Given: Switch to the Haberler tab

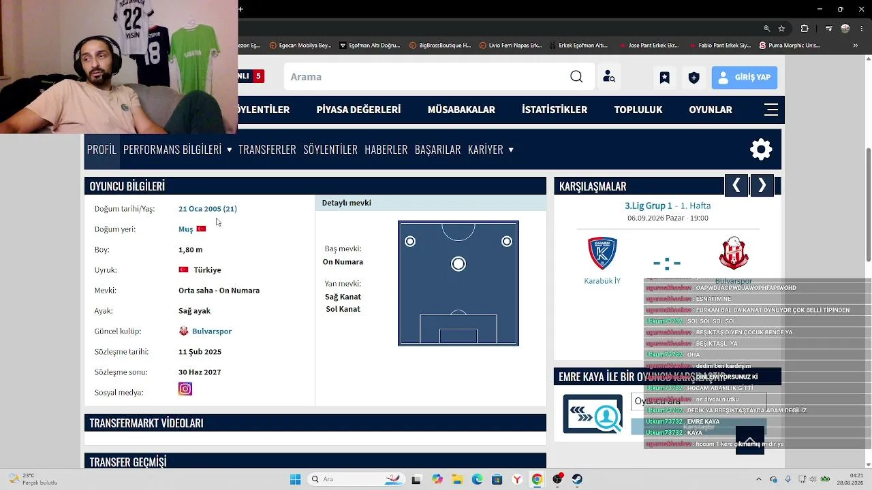Looking at the screenshot, I should coord(386,149).
